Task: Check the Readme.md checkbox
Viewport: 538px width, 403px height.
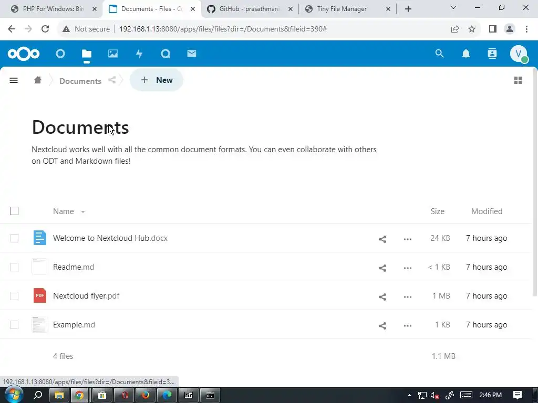Action: [x=14, y=267]
